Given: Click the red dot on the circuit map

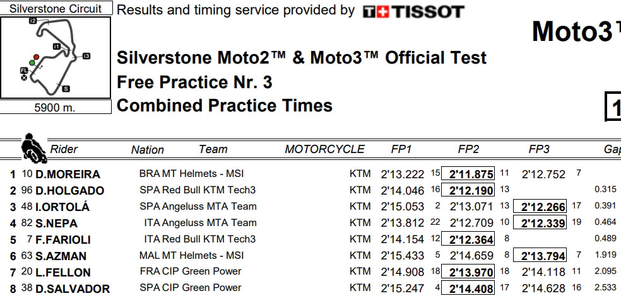Looking at the screenshot, I should 37,57.
